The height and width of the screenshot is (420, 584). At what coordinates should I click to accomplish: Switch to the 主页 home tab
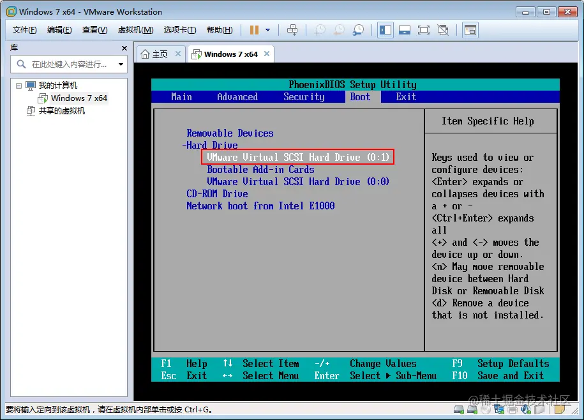[160, 54]
